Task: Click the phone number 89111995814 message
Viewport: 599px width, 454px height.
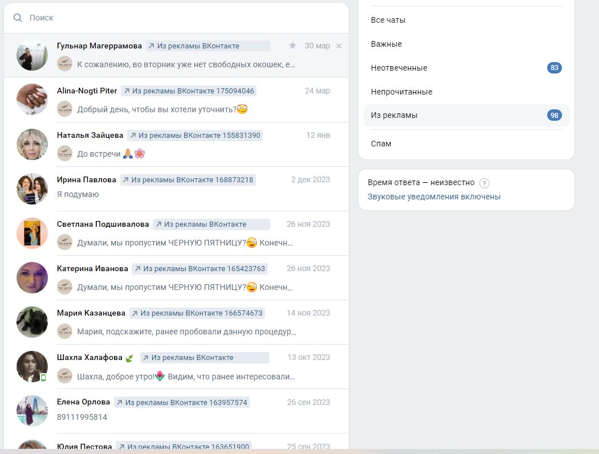Action: tap(82, 417)
